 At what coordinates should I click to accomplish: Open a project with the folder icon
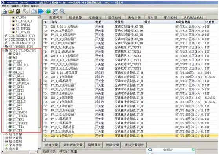point(11,11)
